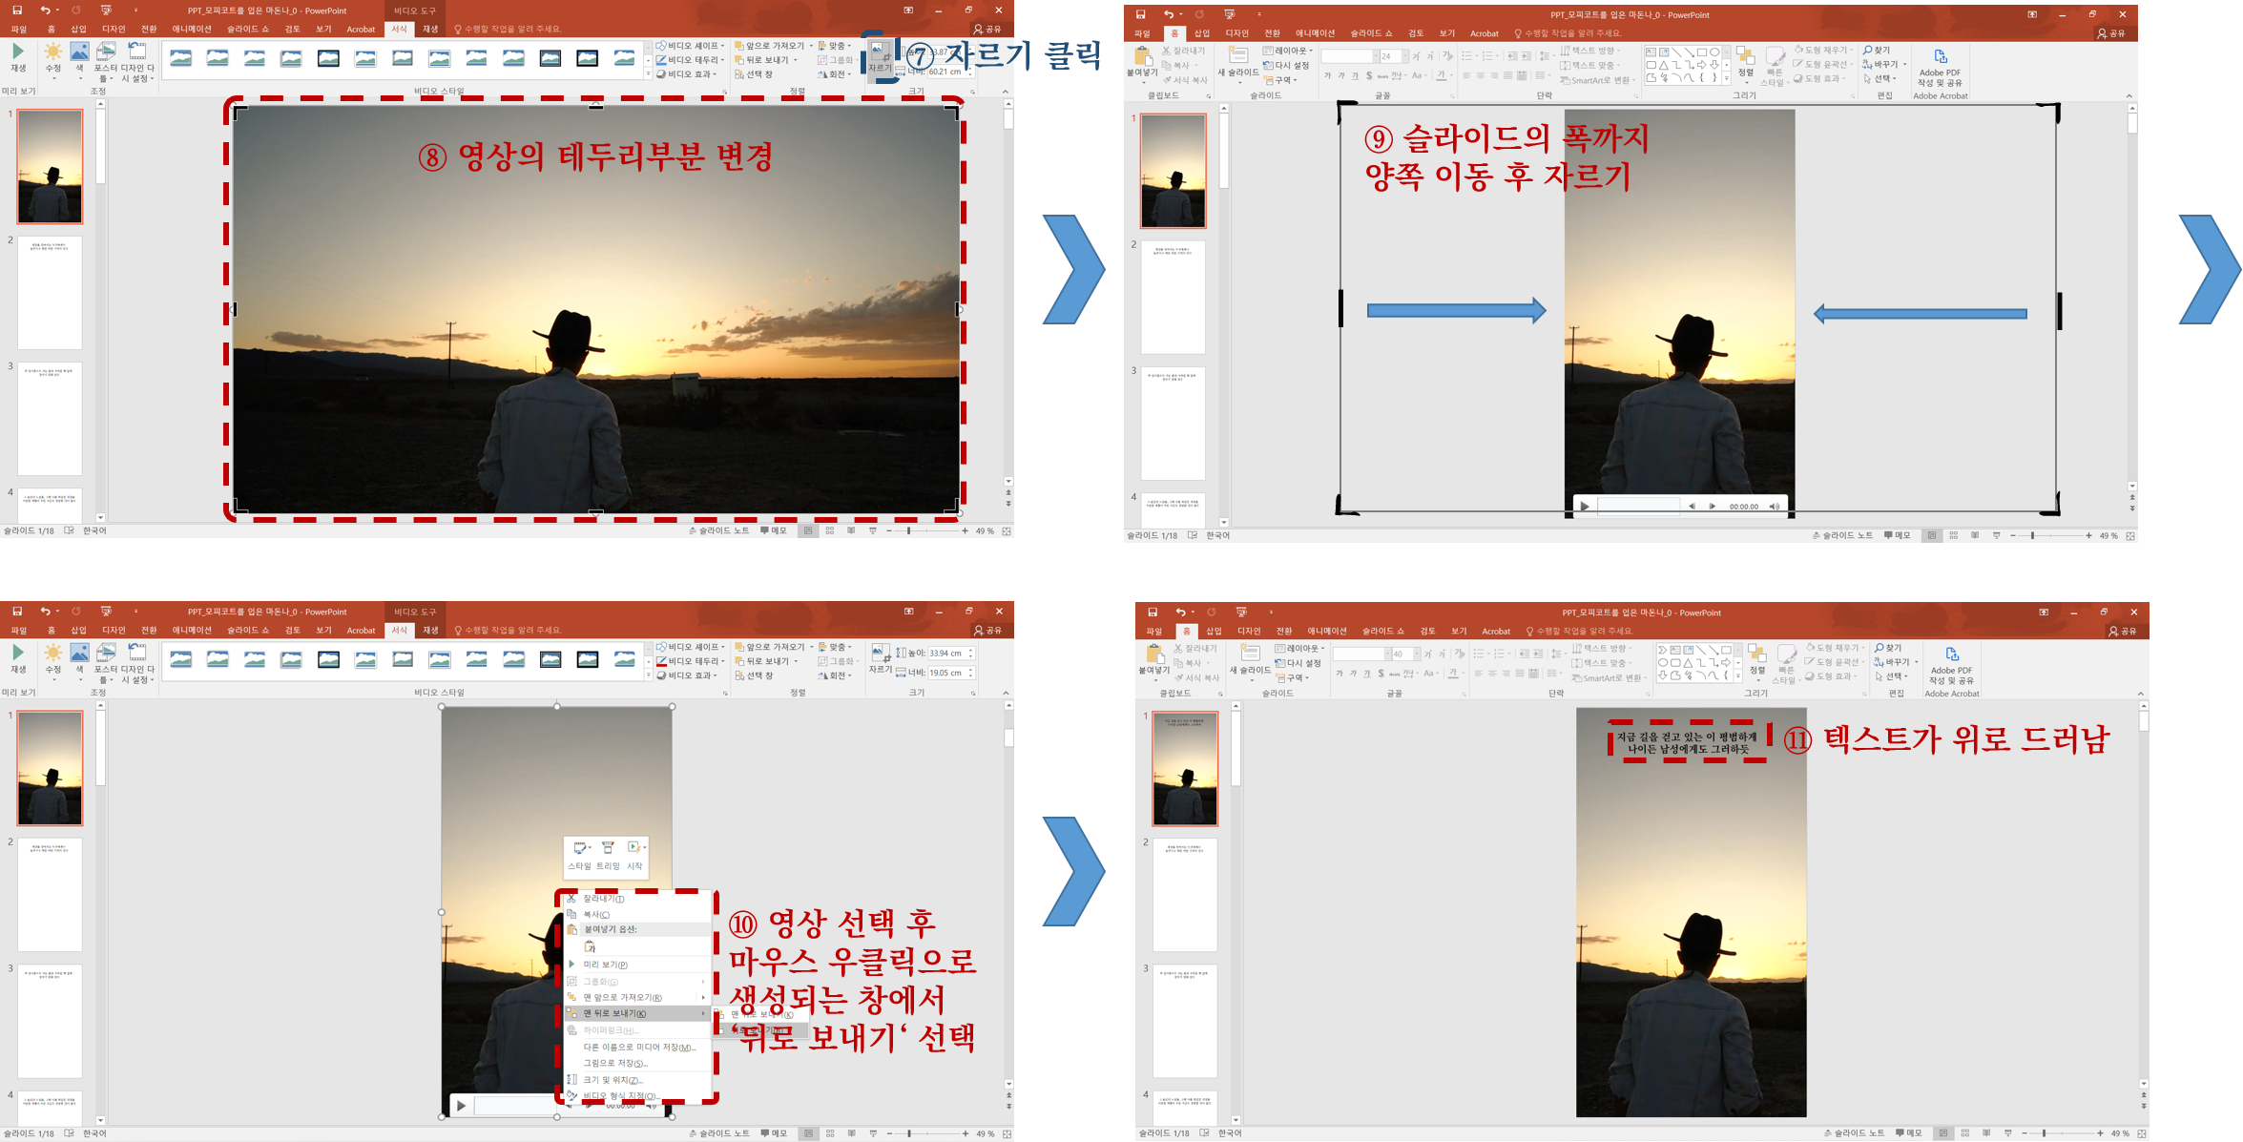Screen dimensions: 2243x1142
Task: Toggle normal view in top-right status bar
Action: click(x=1932, y=535)
